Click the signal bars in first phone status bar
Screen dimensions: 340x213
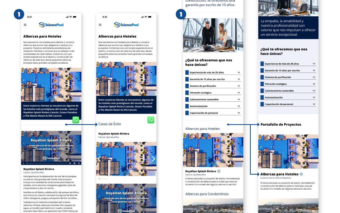point(66,17)
